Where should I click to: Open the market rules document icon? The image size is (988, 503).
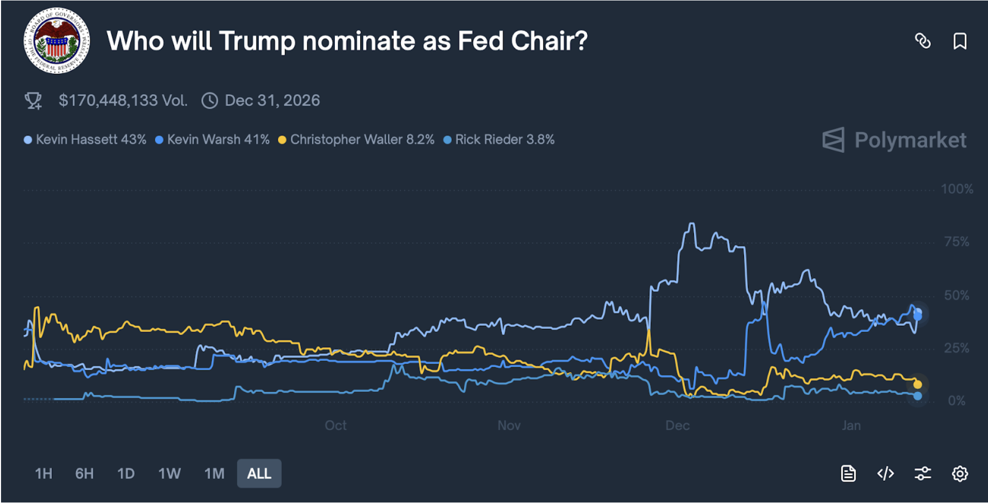coord(850,473)
